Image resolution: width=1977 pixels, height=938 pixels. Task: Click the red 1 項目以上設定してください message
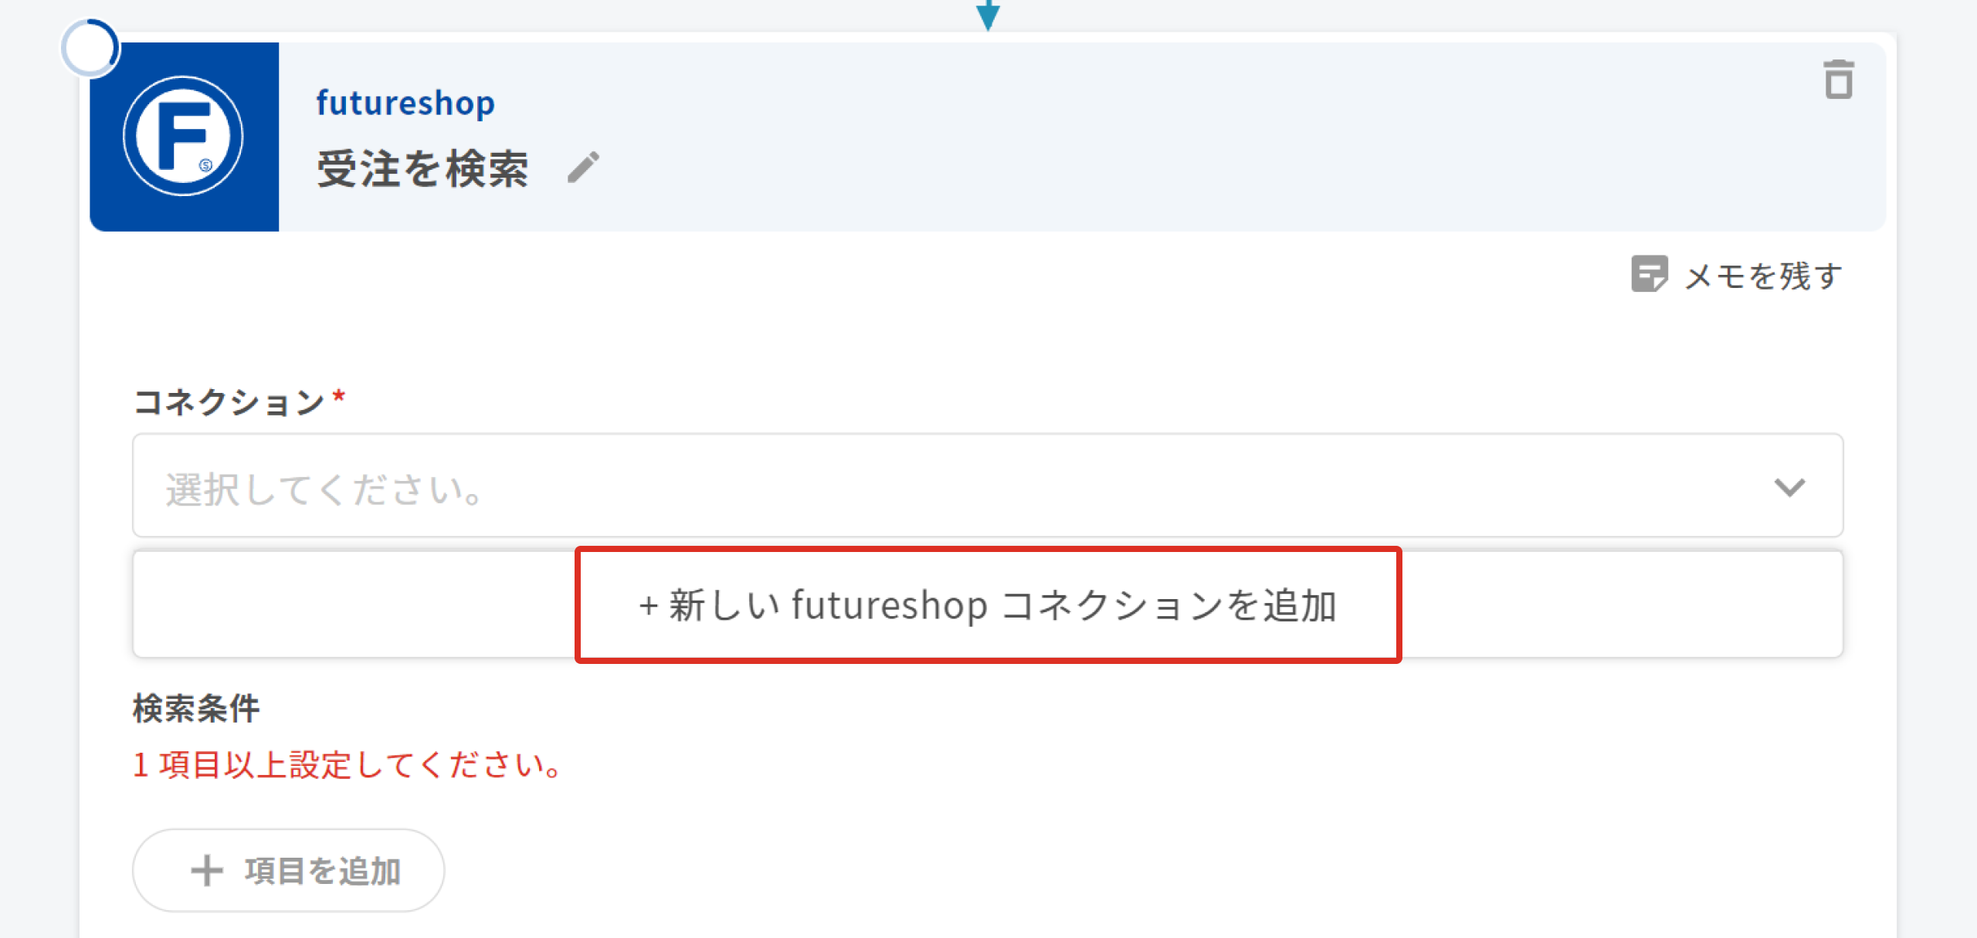pyautogui.click(x=348, y=765)
